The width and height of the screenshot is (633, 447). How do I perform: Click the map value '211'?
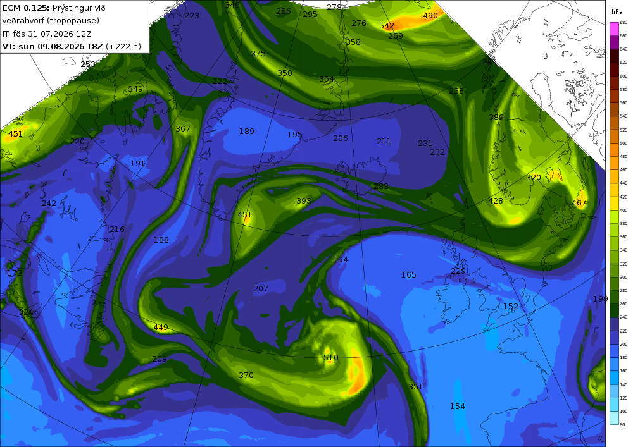[x=384, y=142]
